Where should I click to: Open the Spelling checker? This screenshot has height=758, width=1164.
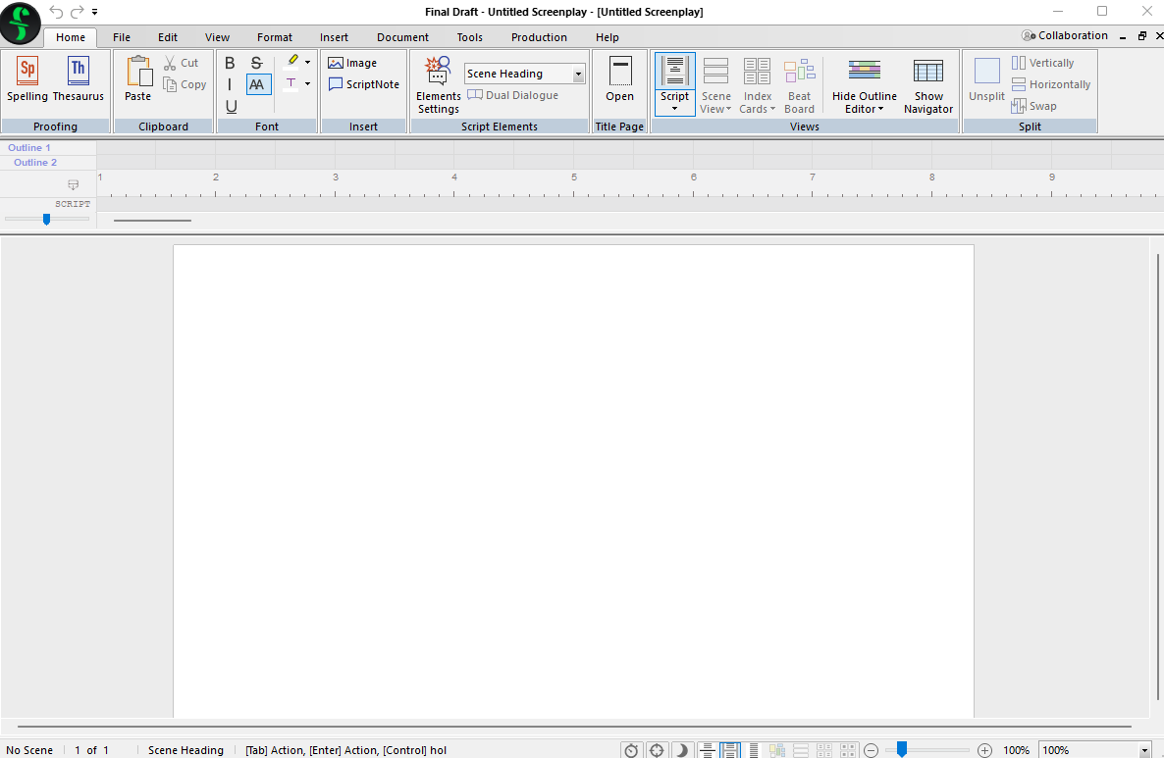click(27, 78)
